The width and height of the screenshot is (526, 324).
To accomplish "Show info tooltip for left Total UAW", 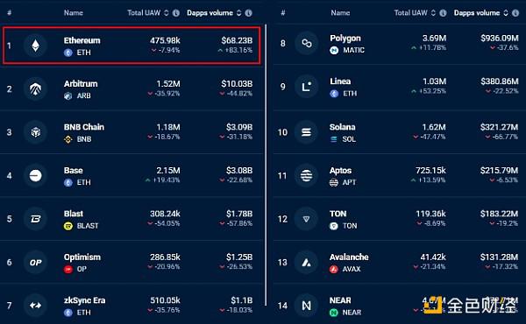I will (176, 13).
